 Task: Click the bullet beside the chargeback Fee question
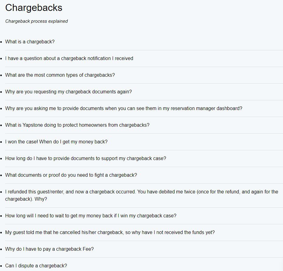coord(2,250)
